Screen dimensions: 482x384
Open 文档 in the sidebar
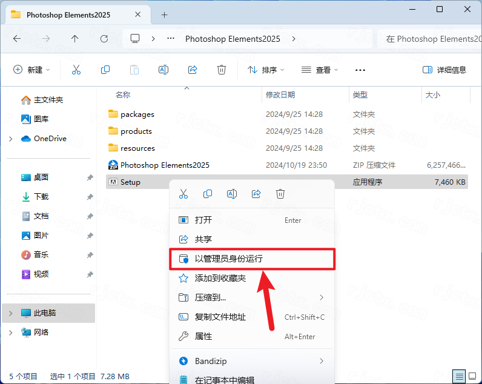(x=41, y=216)
